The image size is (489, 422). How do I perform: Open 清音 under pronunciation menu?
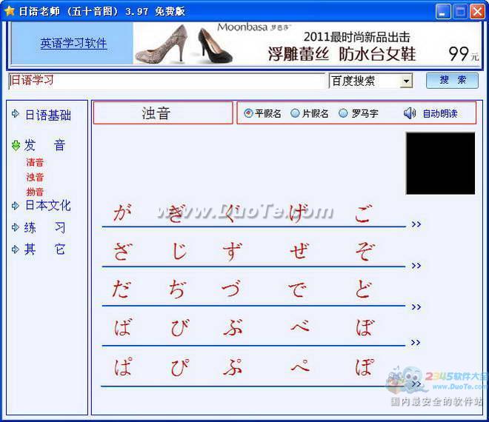click(x=35, y=162)
